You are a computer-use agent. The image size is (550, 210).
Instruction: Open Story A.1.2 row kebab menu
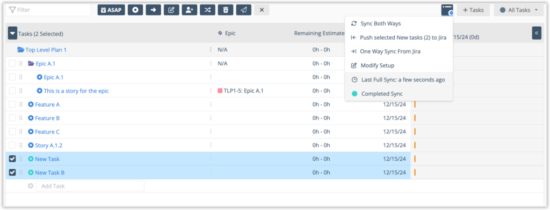(211, 146)
